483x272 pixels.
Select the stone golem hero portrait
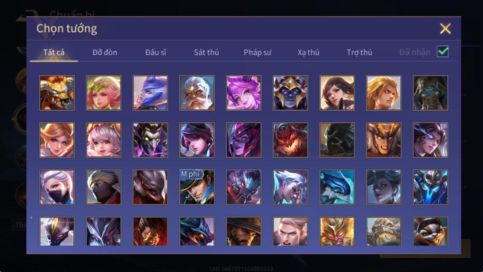tap(384, 231)
